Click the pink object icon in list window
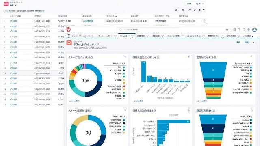260x146 pixels. 6,4
